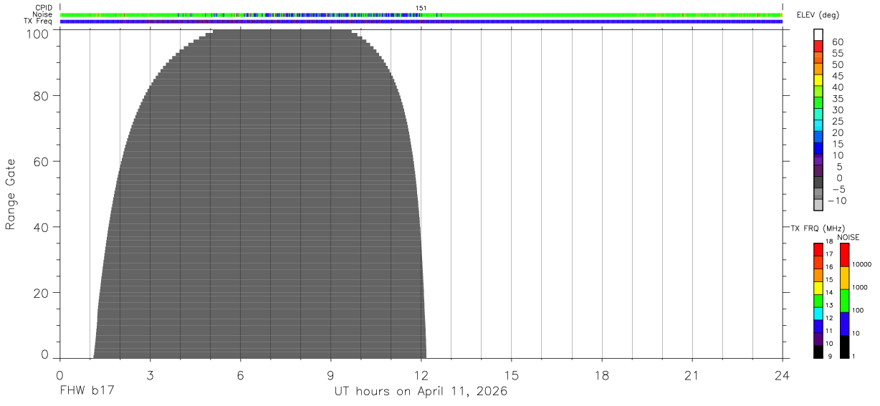Click the red swatch in the NOISE legend

pos(844,255)
